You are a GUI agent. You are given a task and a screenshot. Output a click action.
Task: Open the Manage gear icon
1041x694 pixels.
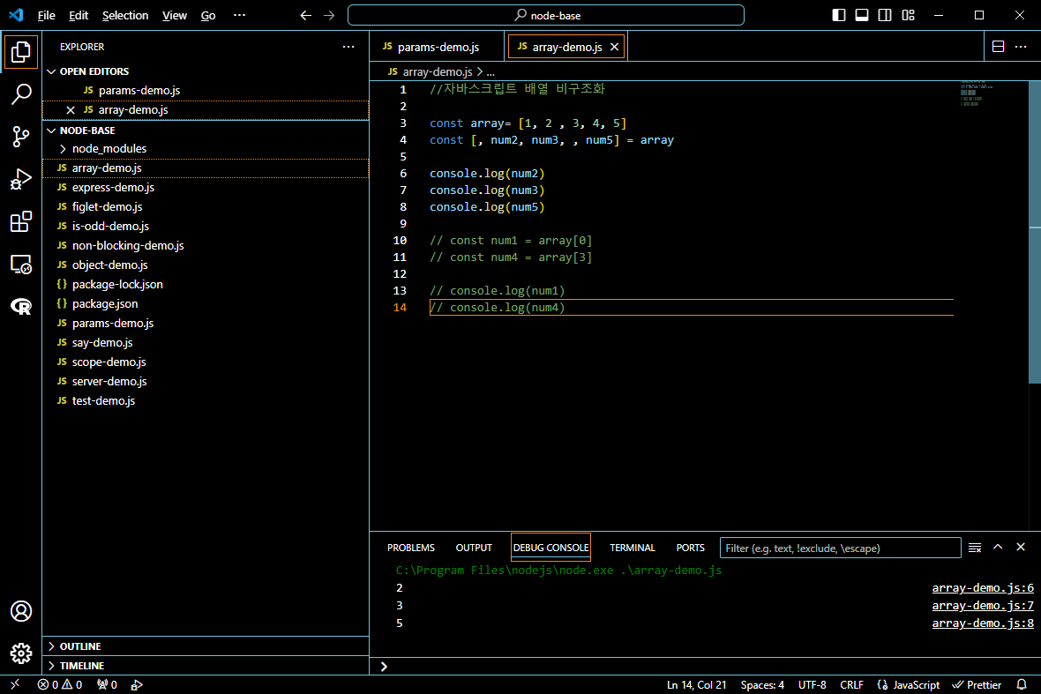pos(20,653)
